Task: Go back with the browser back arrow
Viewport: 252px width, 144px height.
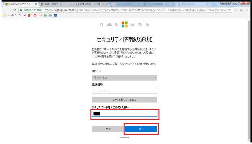Action: [x=5, y=10]
